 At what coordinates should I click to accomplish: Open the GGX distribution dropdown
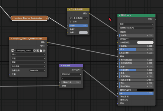136,24
